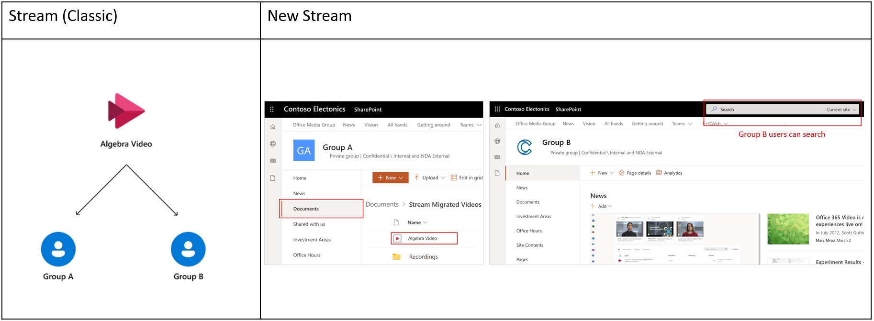Image resolution: width=874 pixels, height=321 pixels.
Task: Open app launcher in Group A SharePoint window
Action: click(x=272, y=109)
